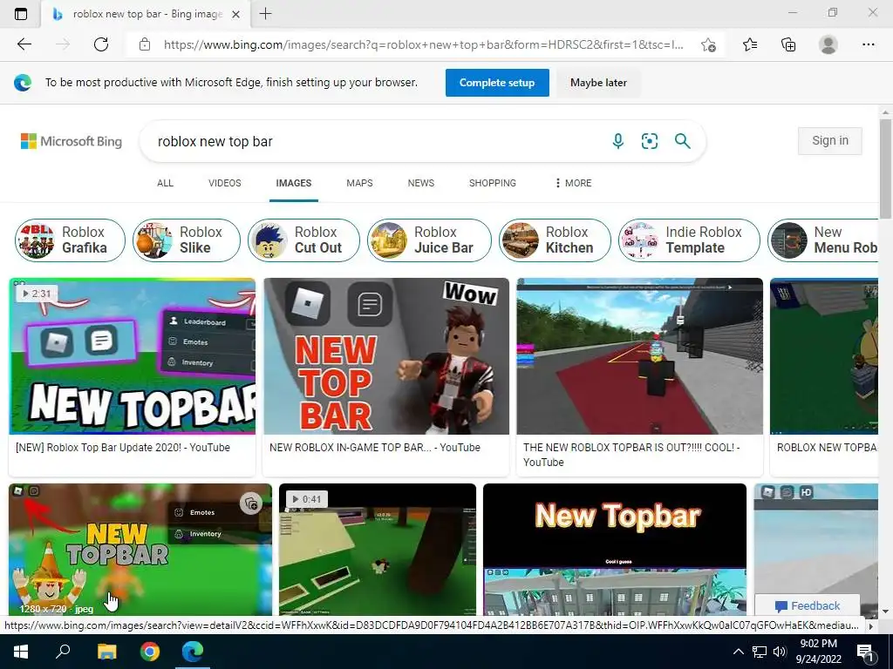Click the Complete setup button
This screenshot has height=669, width=893.
(x=497, y=83)
